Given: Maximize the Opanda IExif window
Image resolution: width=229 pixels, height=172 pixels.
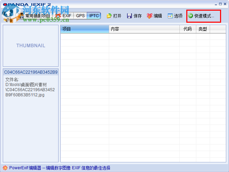Looking at the screenshot, I should (x=220, y=4).
